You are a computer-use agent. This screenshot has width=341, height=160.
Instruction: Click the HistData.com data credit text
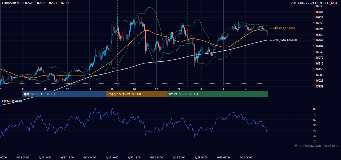(x=316, y=146)
